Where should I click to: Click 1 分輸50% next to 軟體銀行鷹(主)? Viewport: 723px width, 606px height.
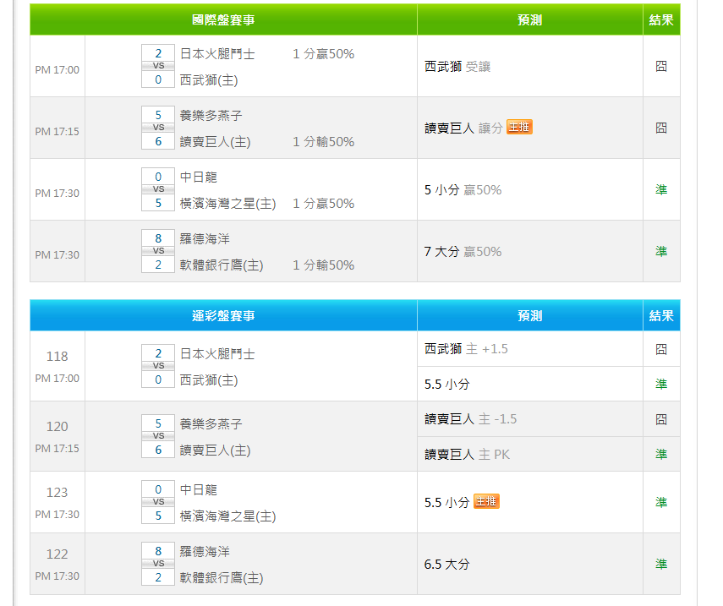pyautogui.click(x=323, y=265)
